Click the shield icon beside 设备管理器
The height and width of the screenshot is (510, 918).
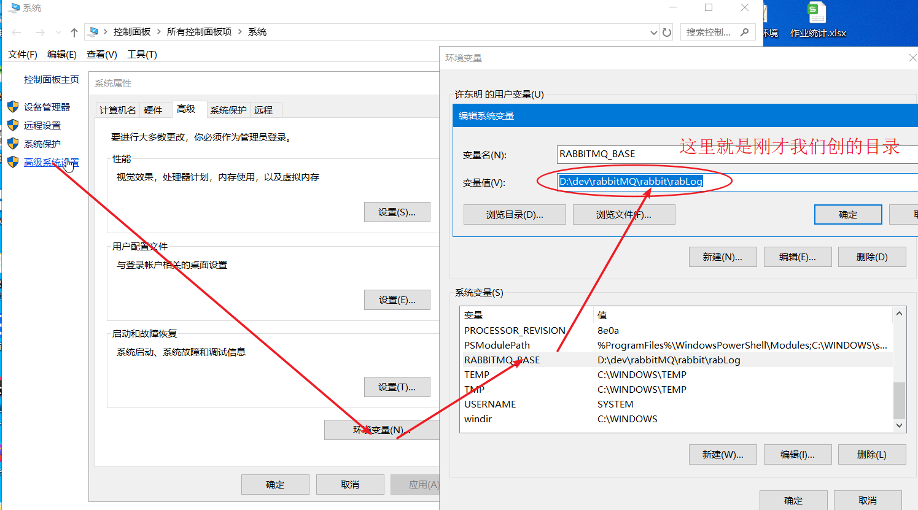click(x=13, y=107)
